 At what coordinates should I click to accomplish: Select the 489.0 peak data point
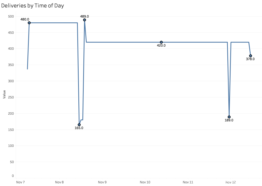coord(84,20)
